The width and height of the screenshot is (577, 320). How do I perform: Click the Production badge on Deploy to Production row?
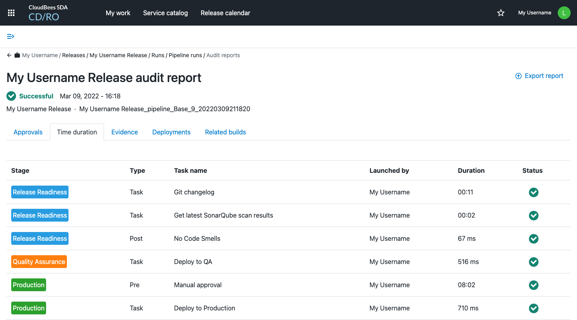(28, 308)
